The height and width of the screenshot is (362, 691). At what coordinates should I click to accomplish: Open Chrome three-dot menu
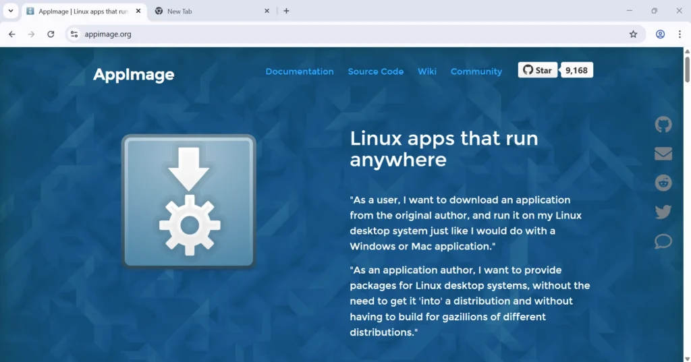click(x=680, y=34)
